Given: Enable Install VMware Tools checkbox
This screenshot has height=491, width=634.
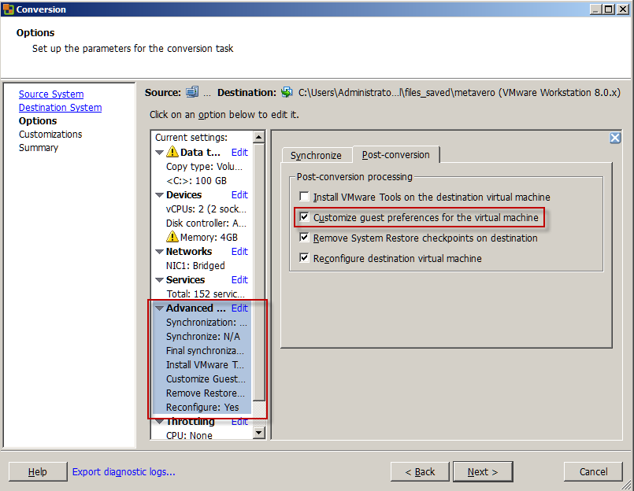Looking at the screenshot, I should click(304, 197).
